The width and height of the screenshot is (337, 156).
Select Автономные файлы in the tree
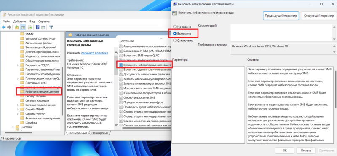click(38, 43)
